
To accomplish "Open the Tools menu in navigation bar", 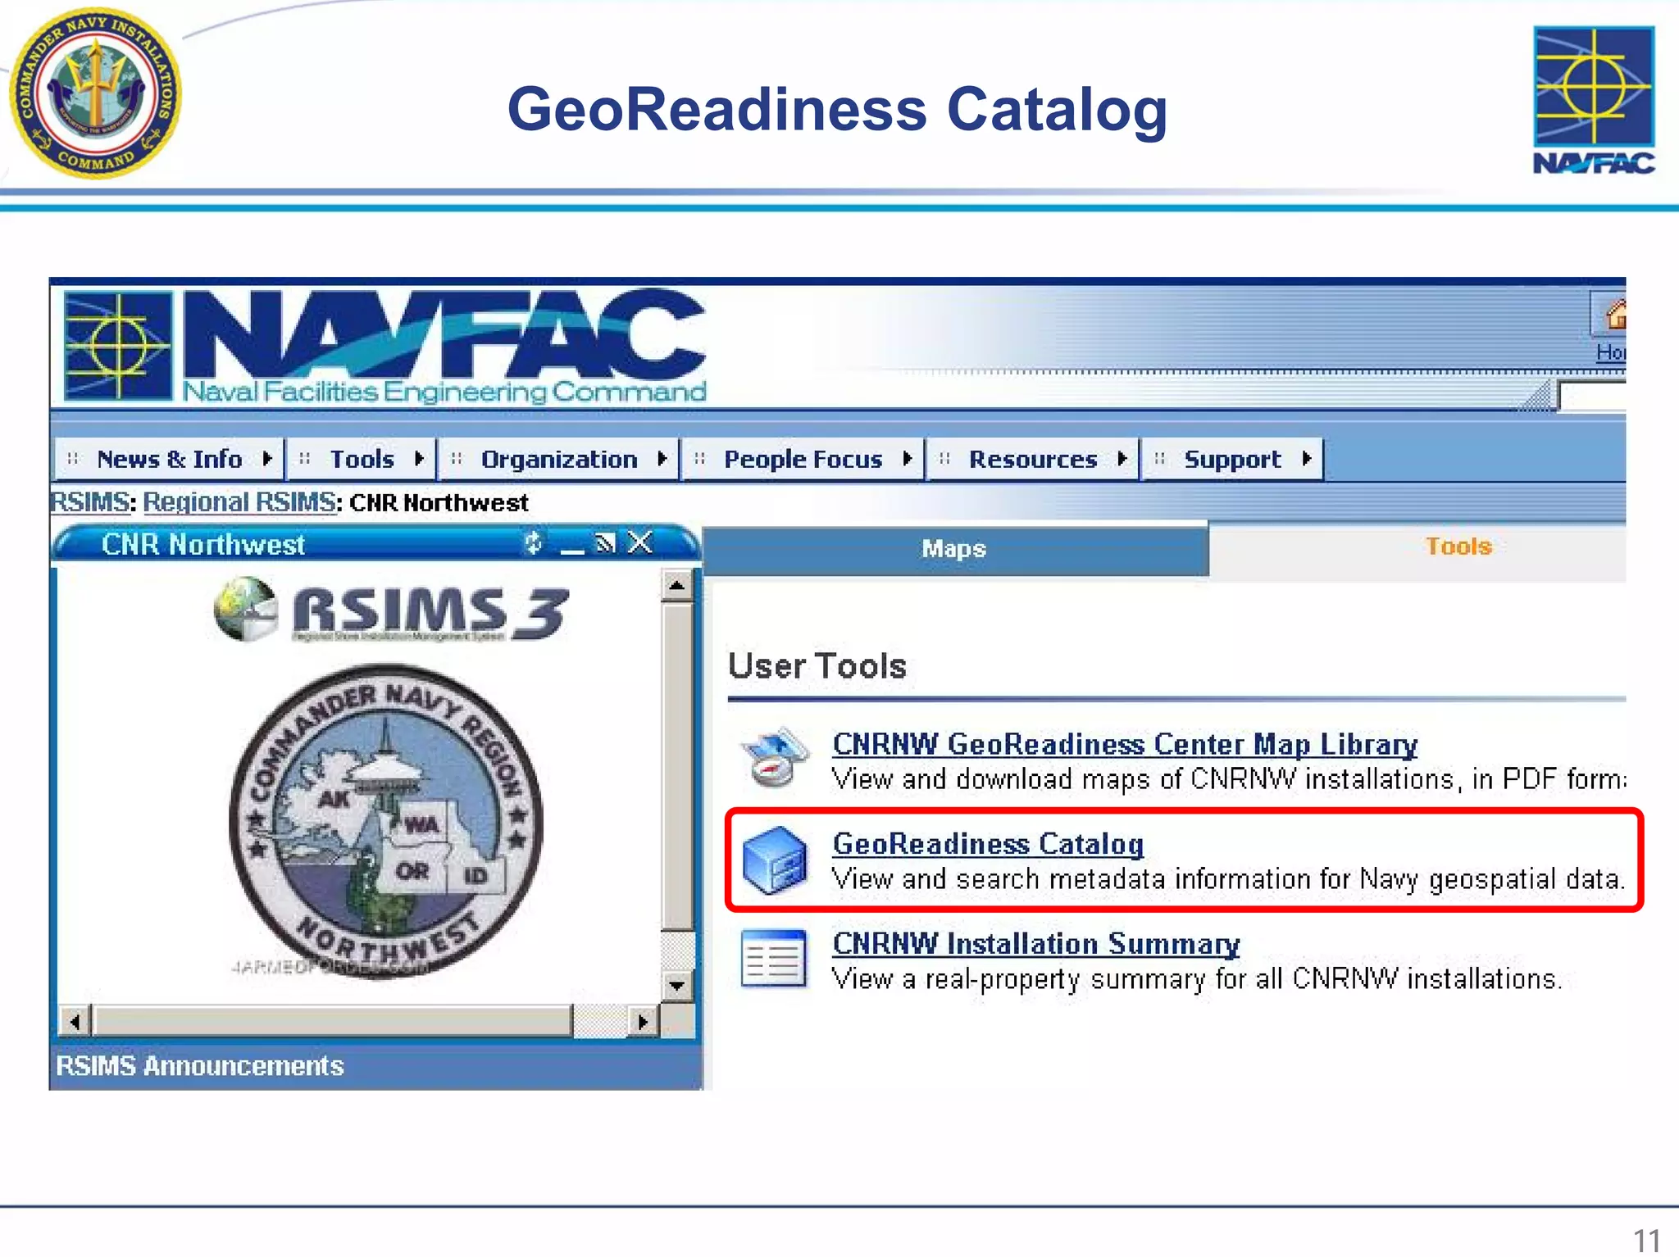I will point(362,459).
